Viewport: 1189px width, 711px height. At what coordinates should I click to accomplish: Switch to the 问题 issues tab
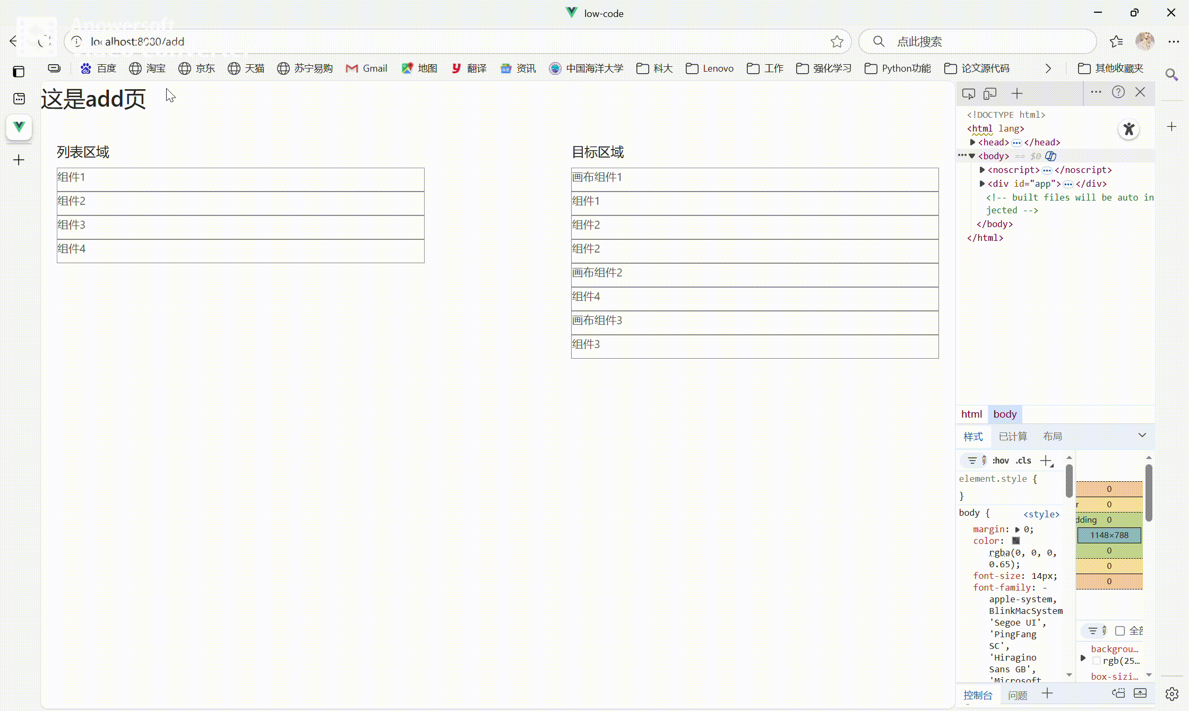[1018, 695]
